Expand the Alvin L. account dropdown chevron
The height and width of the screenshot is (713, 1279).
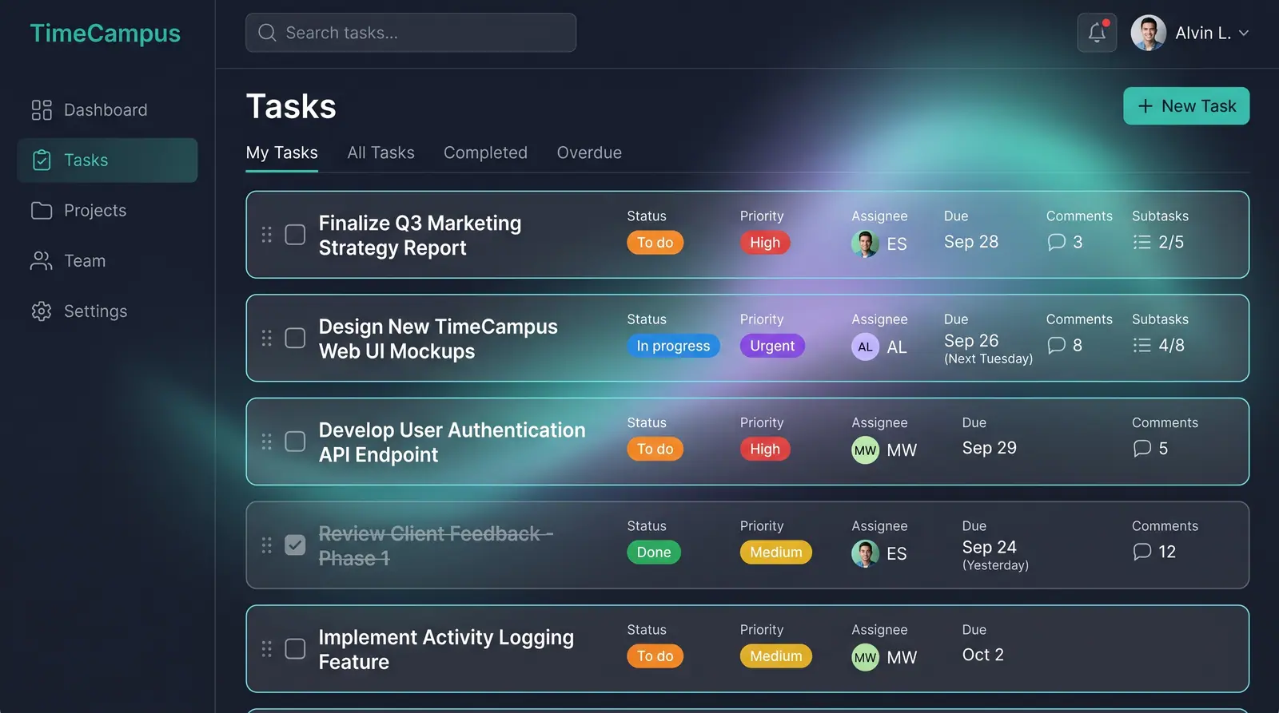point(1243,34)
